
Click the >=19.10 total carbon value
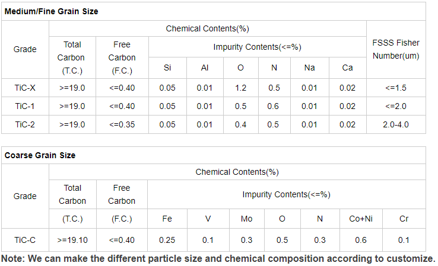[x=72, y=240]
